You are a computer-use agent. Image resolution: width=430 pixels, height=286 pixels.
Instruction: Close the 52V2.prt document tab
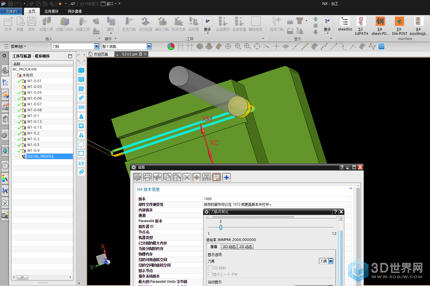tap(145, 54)
